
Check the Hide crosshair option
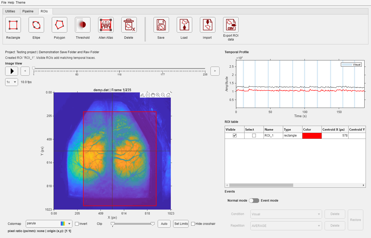pyautogui.click(x=193, y=224)
